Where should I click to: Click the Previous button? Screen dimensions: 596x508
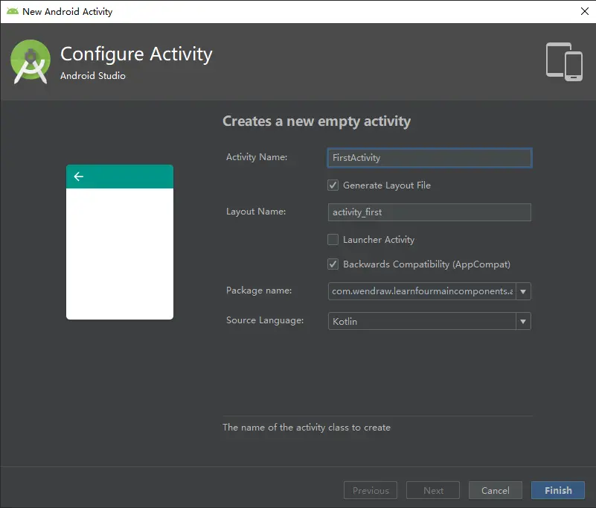pyautogui.click(x=370, y=490)
